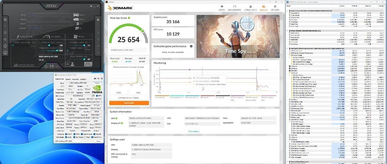Open 3DMark Stress Tests section
This screenshot has width=387, height=164.
[x=250, y=7]
